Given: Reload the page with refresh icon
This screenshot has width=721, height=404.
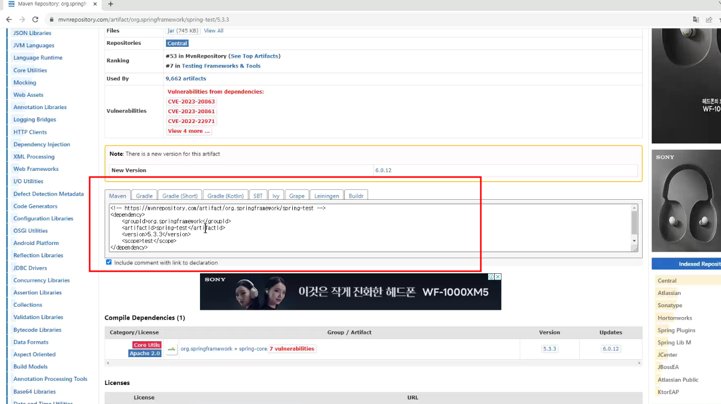Looking at the screenshot, I should 35,20.
